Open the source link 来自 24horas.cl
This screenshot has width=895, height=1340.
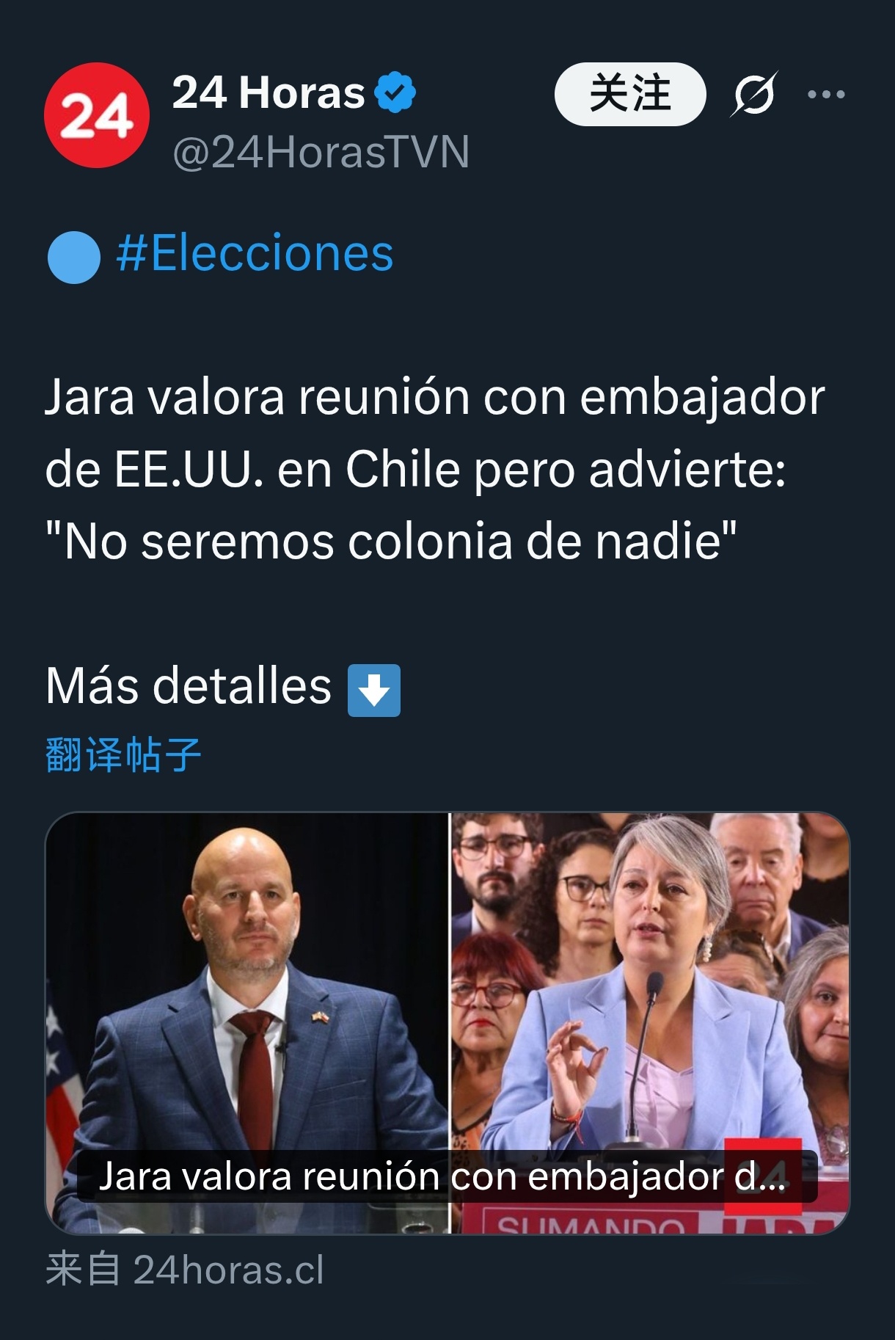point(184,1270)
